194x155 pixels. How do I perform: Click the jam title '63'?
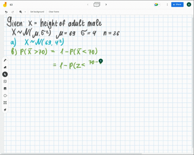(11, 5)
